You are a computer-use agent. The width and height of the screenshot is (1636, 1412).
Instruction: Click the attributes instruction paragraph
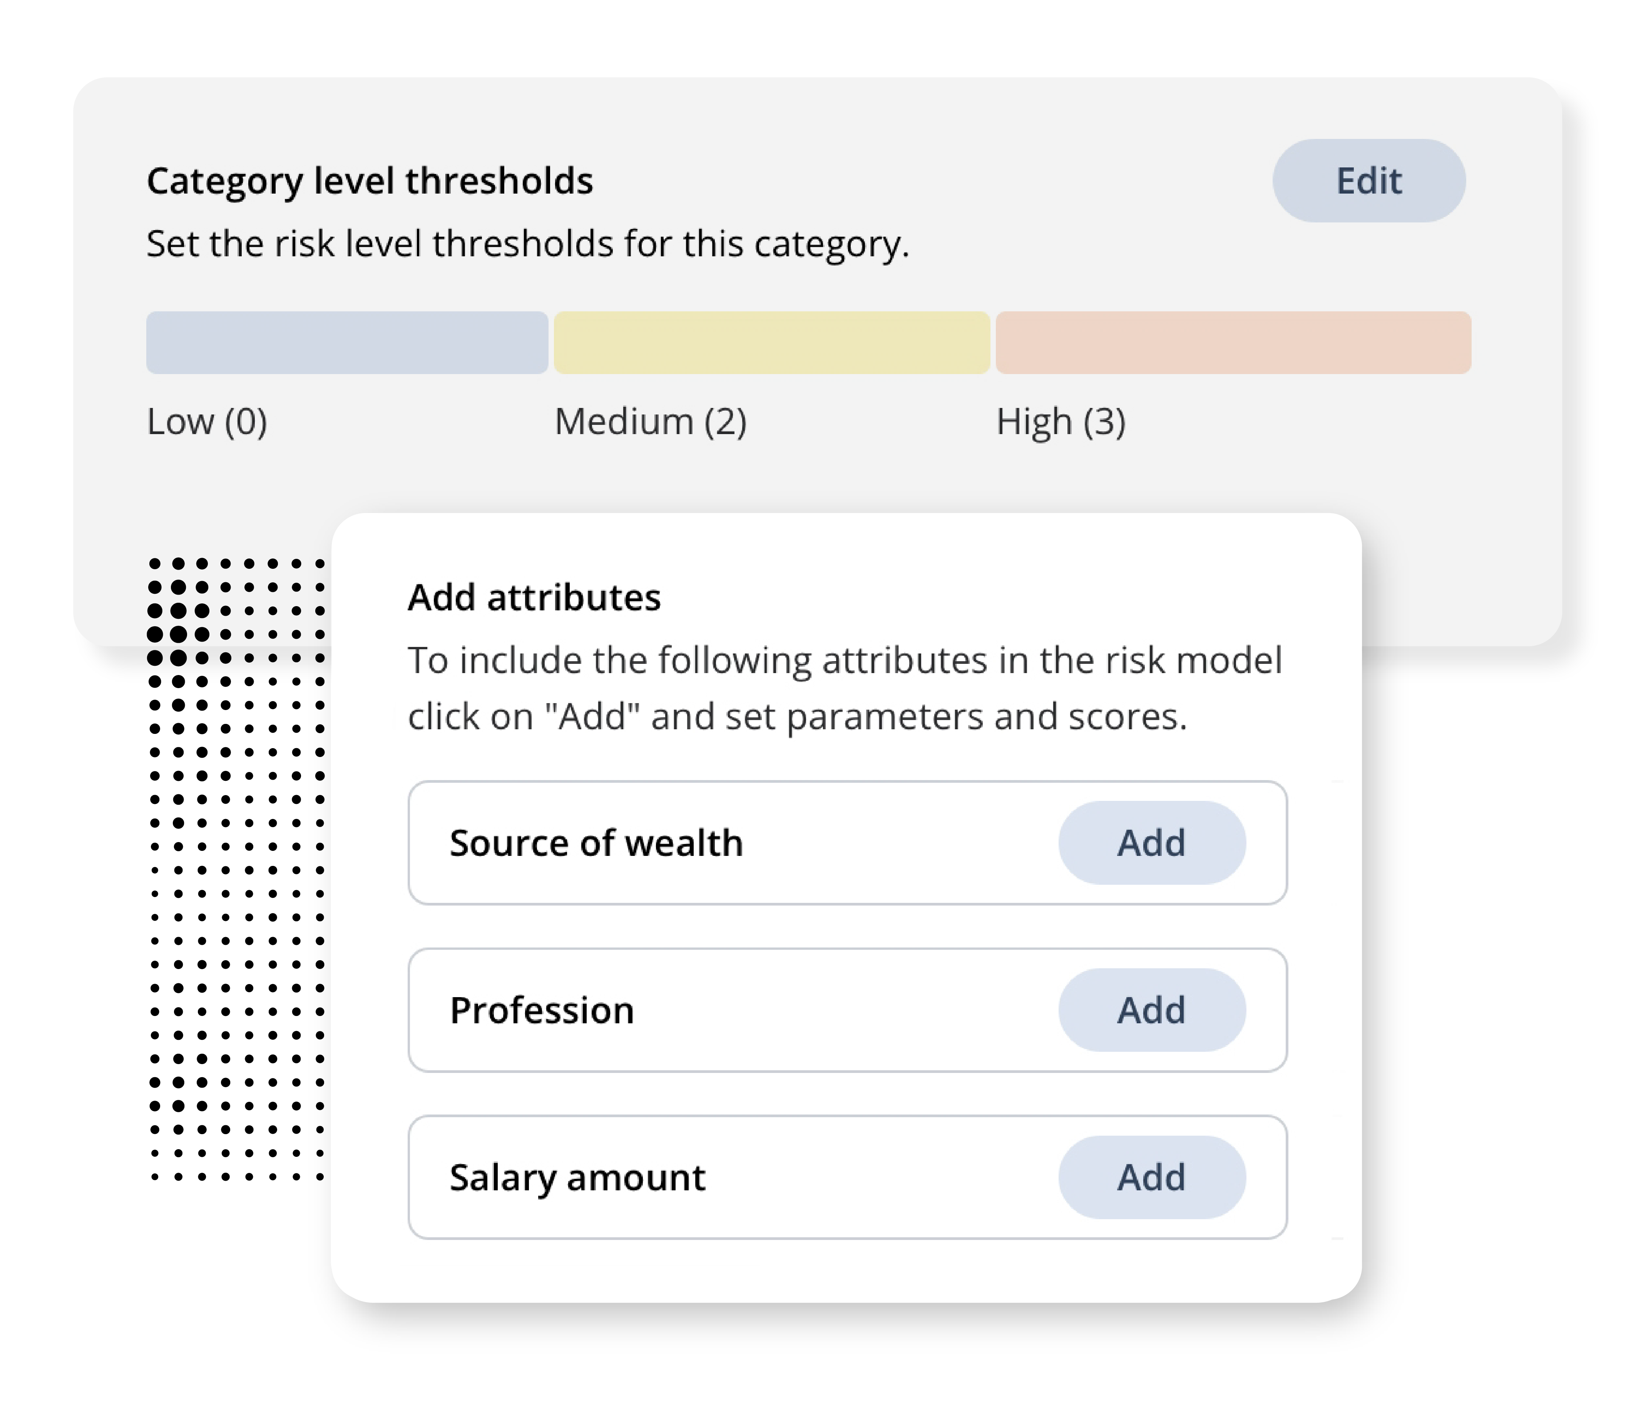(844, 688)
